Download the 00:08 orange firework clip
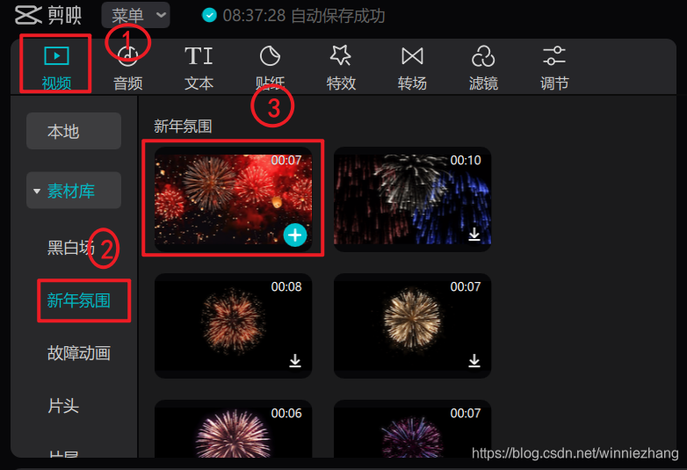This screenshot has width=687, height=470. (x=295, y=361)
